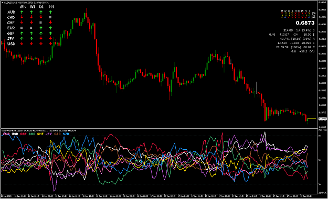This screenshot has height=199, width=328.
Task: Click the EUR MN neutral gray square
Action: tap(22, 28)
